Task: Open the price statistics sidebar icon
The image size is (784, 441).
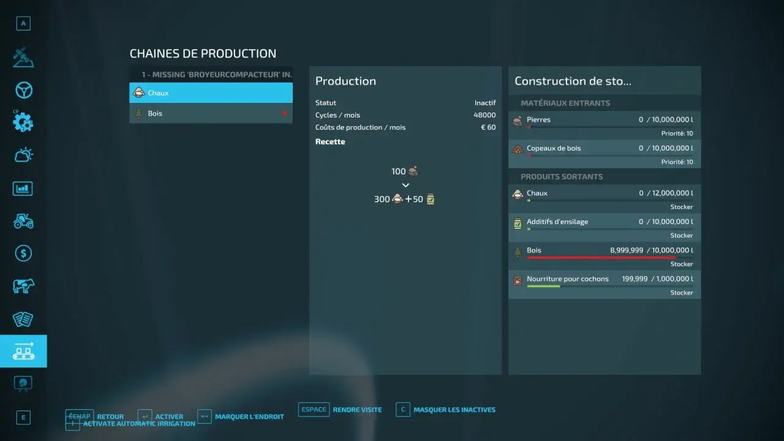Action: [23, 188]
